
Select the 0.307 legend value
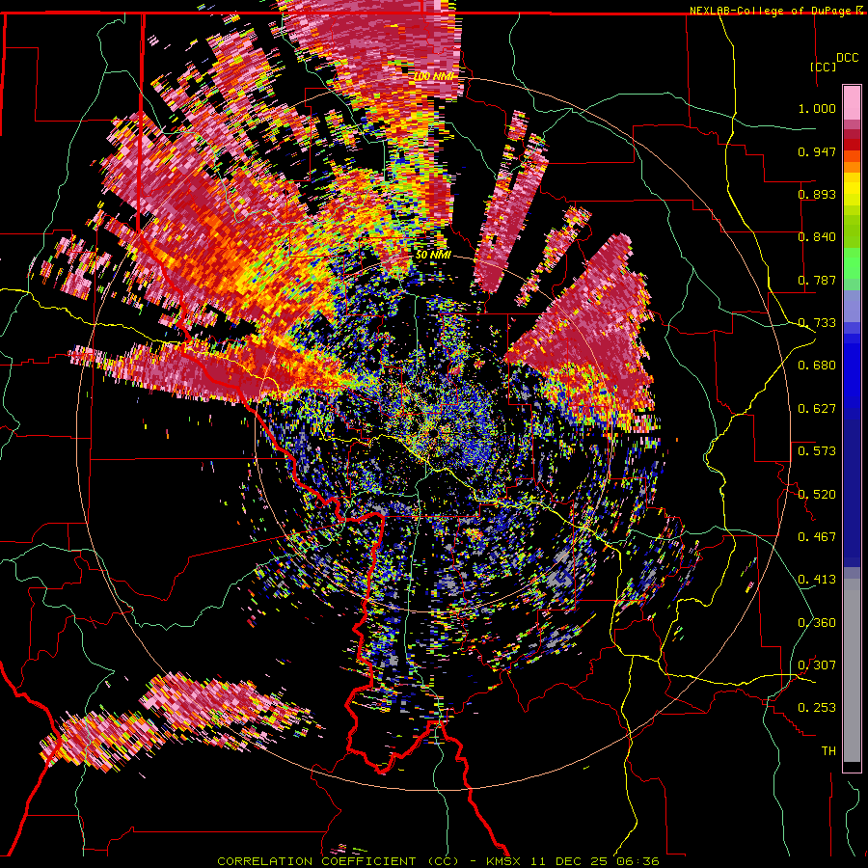817,665
